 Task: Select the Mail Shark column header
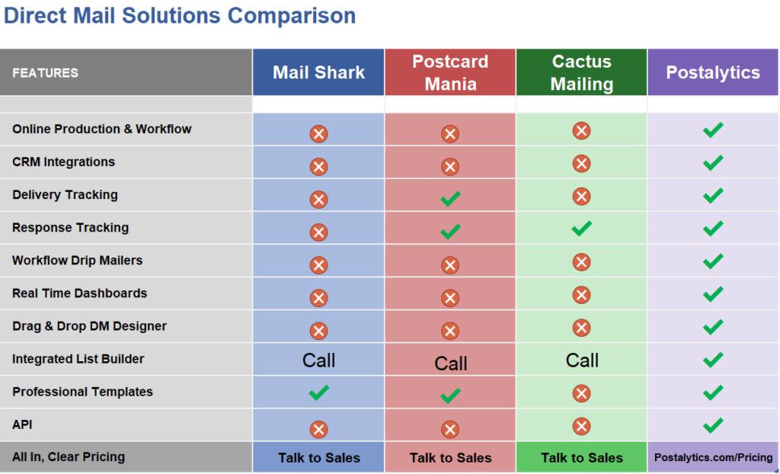318,72
